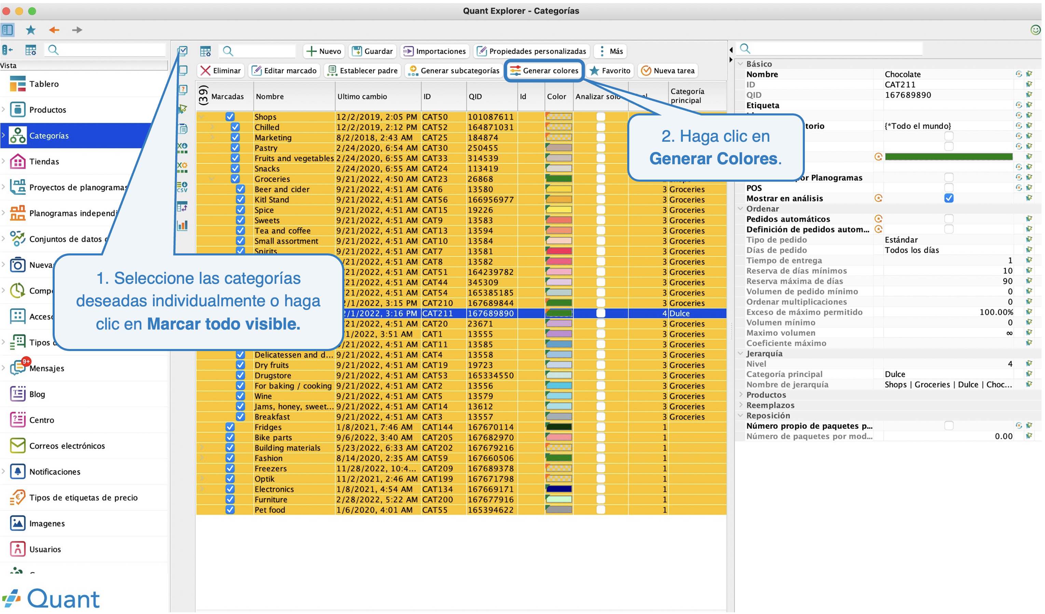Expand the Marketing tree row
The height and width of the screenshot is (614, 1045).
(212, 137)
